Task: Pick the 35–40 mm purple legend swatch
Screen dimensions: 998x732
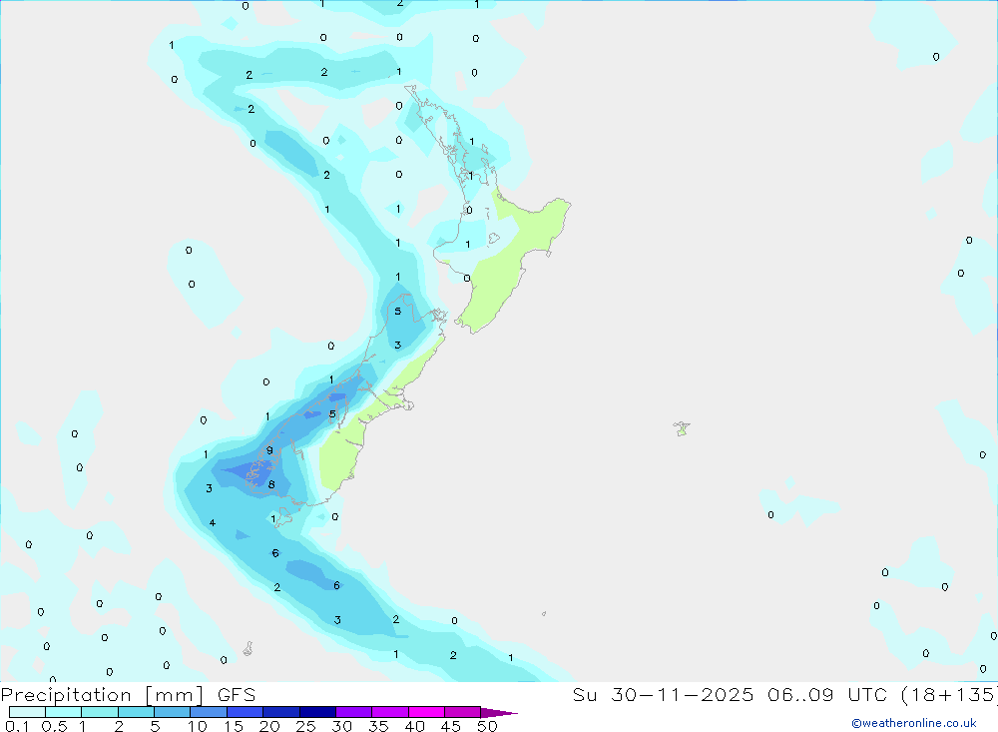Action: [389, 712]
